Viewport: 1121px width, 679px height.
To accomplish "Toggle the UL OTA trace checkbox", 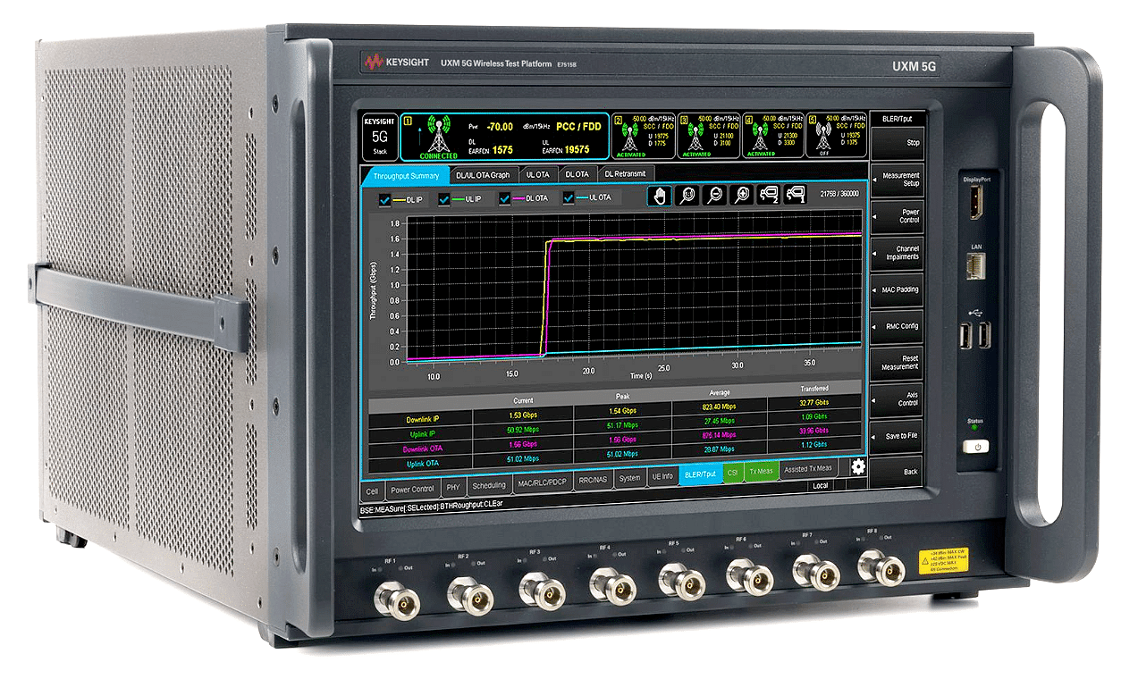I will tap(569, 197).
